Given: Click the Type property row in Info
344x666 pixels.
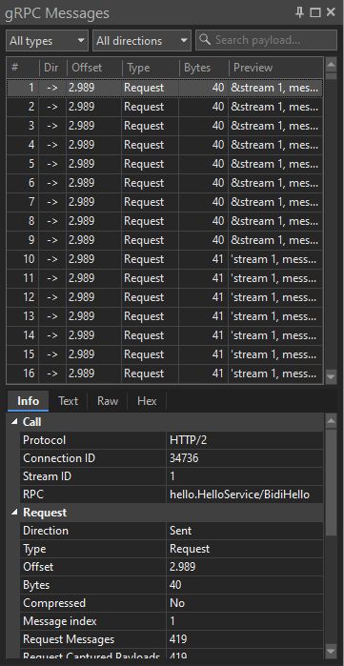Looking at the screenshot, I should pos(172,549).
